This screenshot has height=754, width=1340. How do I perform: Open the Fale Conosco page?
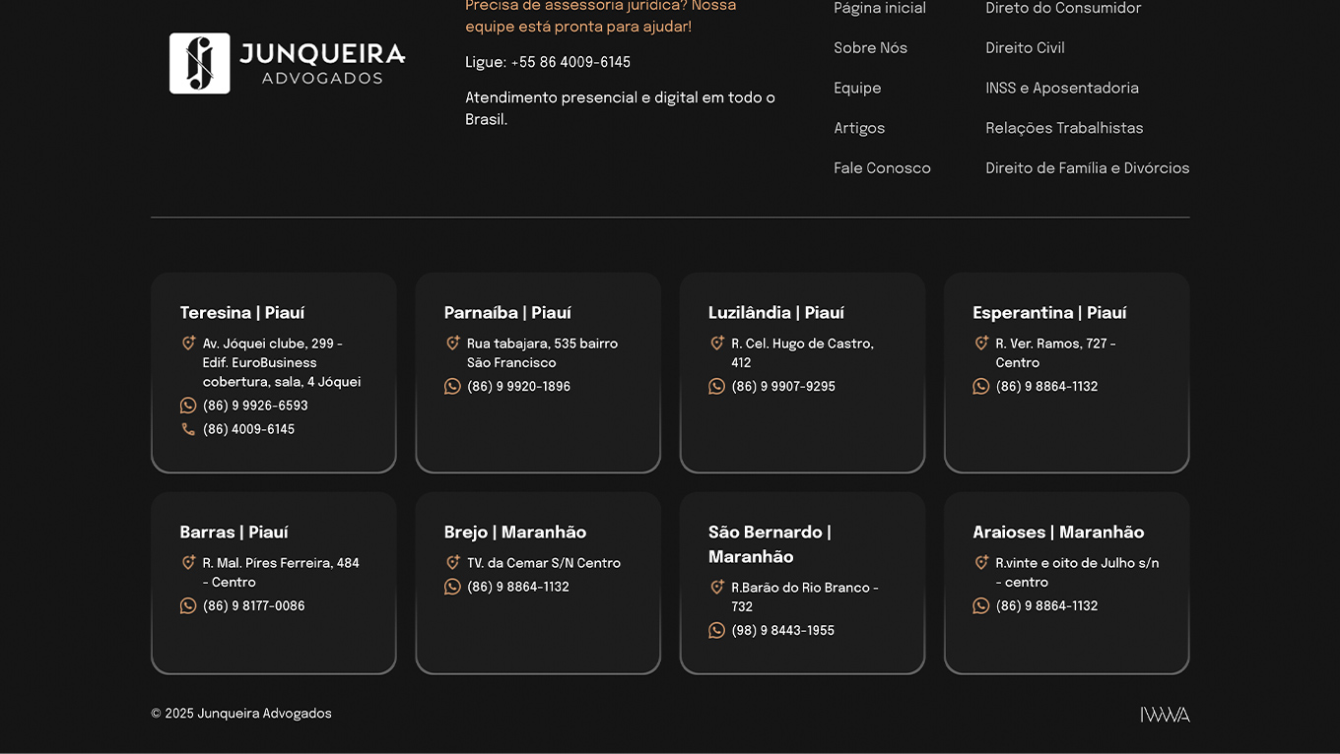click(882, 167)
